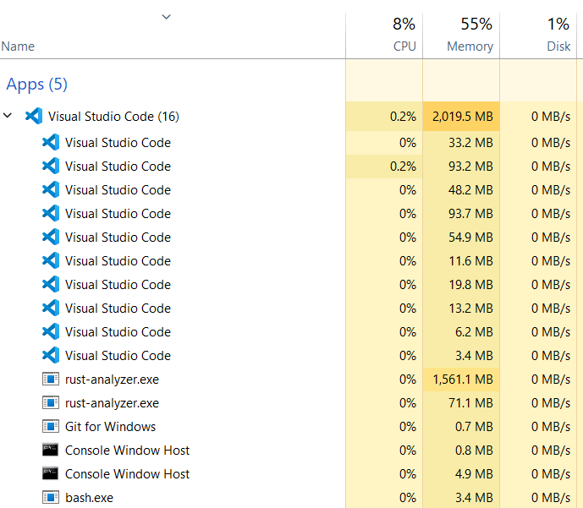Screen dimensions: 583x508
Task: Sort processes by the Disk column
Action: [558, 46]
